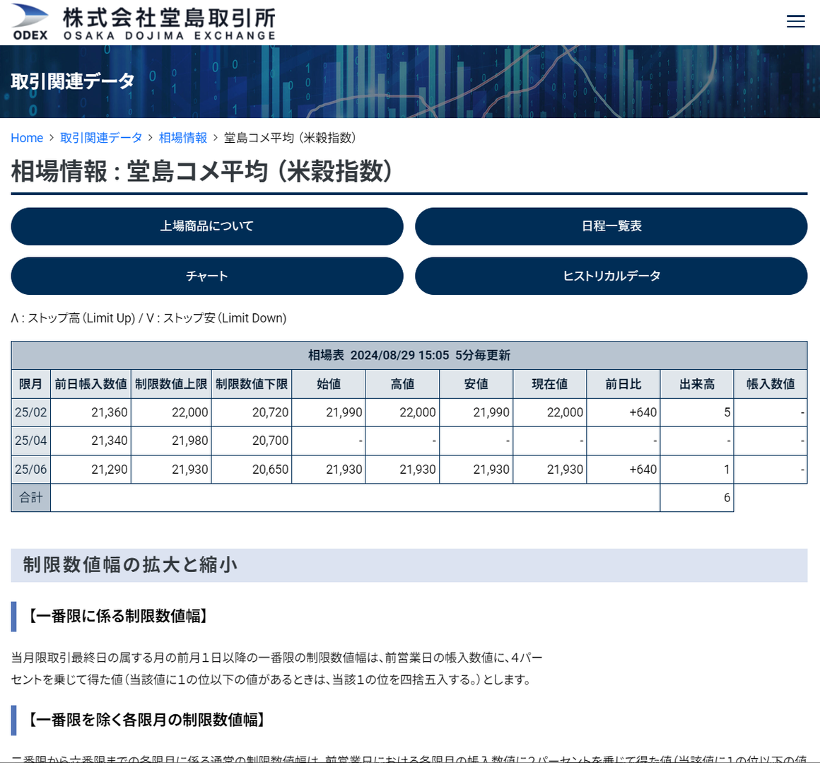Select the 25/02 contract month cell

point(31,412)
